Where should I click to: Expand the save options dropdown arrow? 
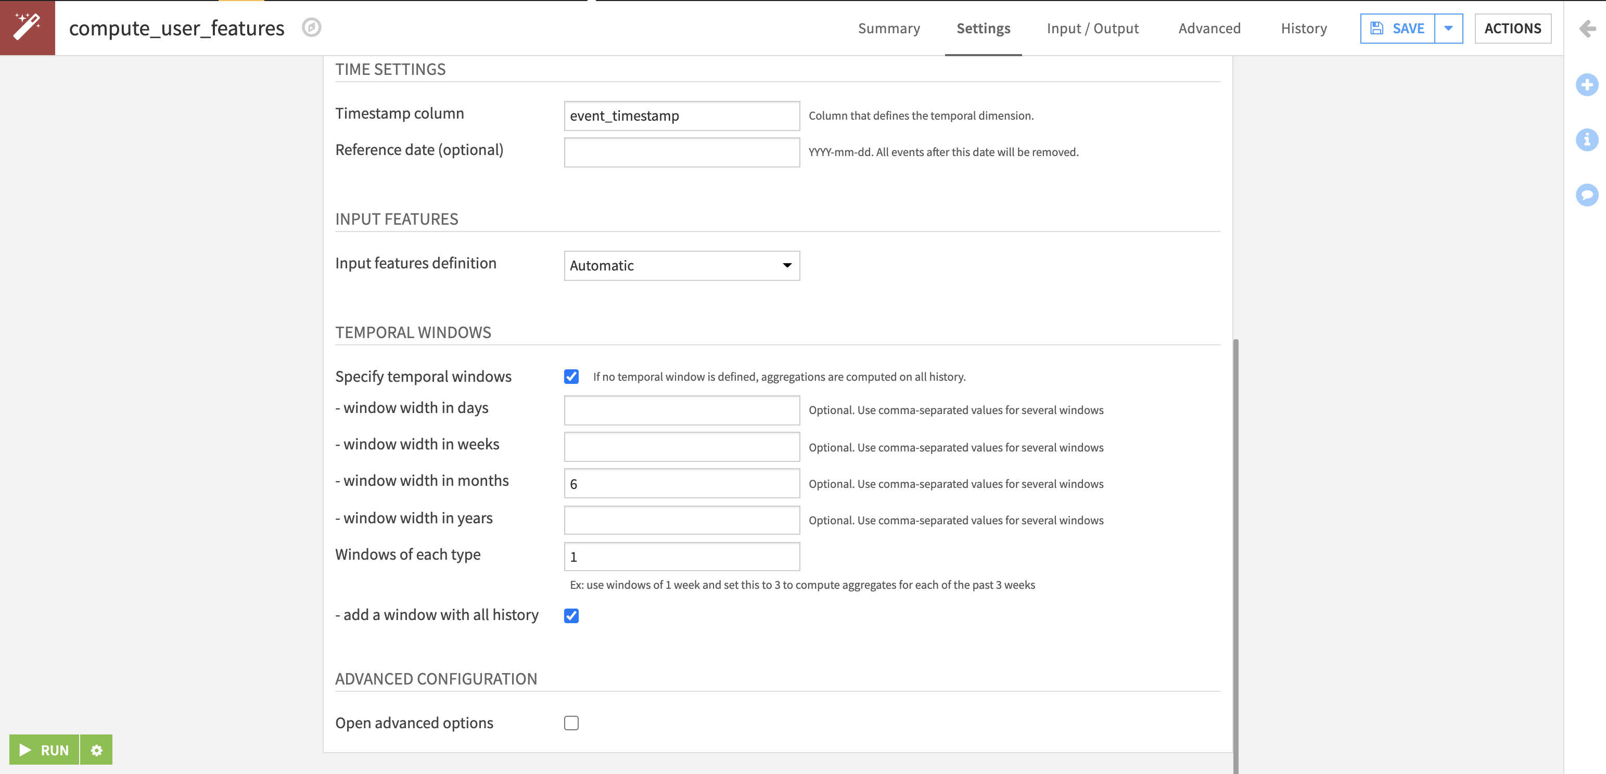pos(1448,29)
